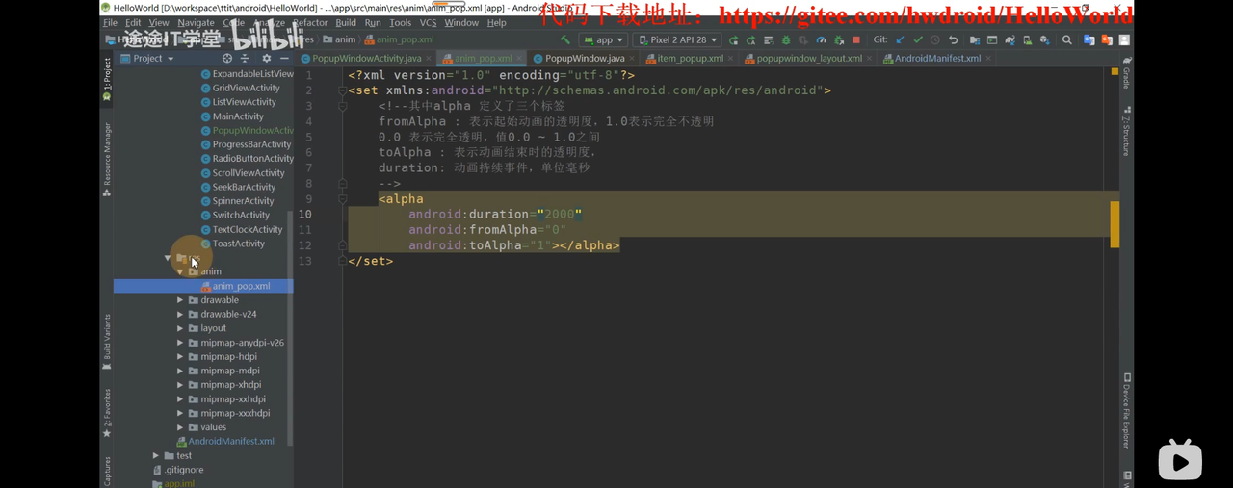Open the app run configuration dropdown
1233x488 pixels.
604,39
